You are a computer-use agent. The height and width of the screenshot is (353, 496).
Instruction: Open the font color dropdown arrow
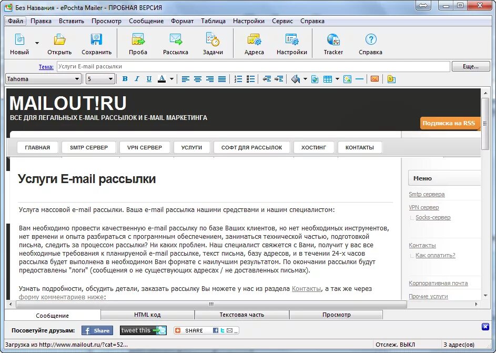tap(171, 79)
